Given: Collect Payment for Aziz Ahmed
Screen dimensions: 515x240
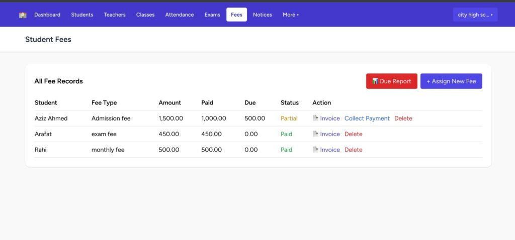Looking at the screenshot, I should tap(367, 118).
